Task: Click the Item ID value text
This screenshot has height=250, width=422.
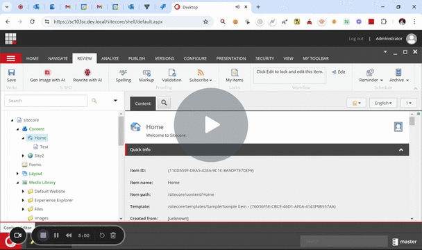Action: pos(211,171)
